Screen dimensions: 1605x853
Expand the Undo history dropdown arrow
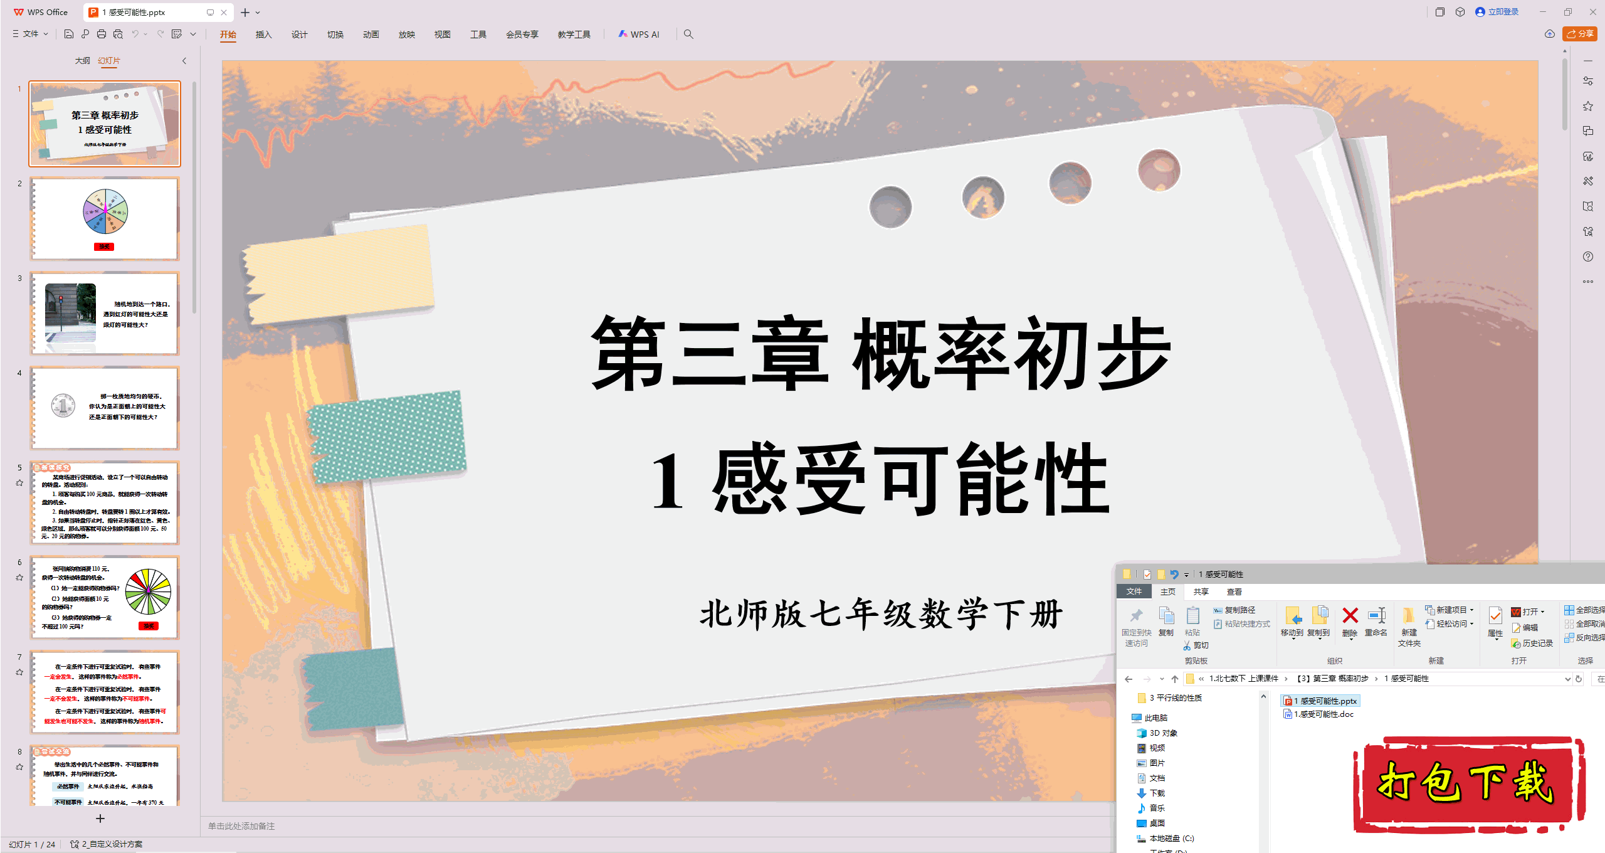(x=145, y=34)
